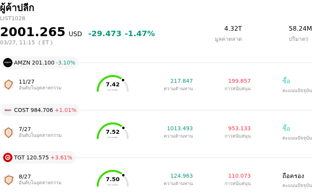The width and height of the screenshot is (312, 194).
Task: Click COST resistance value 1013.493
Action: (180, 128)
